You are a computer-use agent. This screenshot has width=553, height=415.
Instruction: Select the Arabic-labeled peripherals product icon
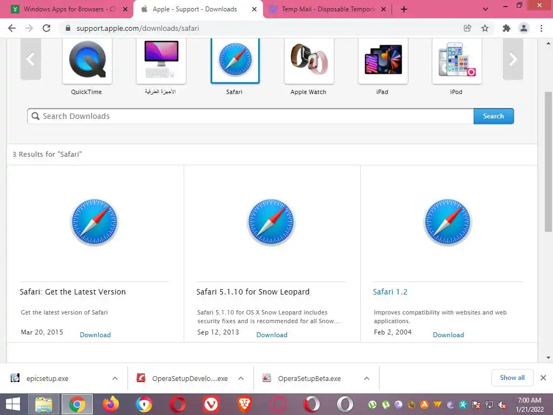pos(161,61)
